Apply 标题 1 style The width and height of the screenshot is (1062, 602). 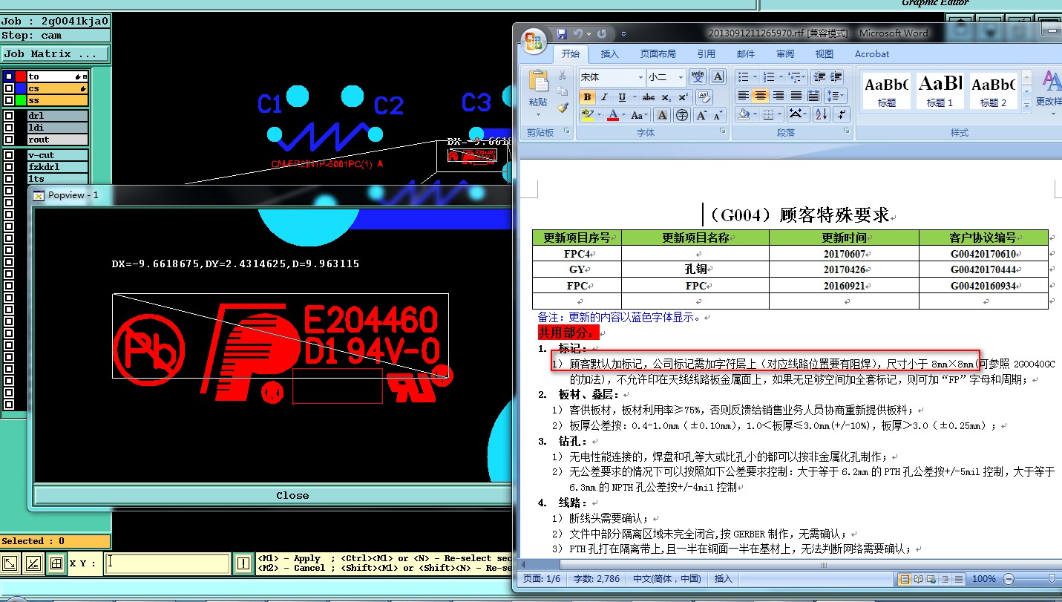click(940, 91)
